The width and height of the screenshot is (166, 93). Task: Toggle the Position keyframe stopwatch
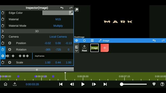point(3,43)
